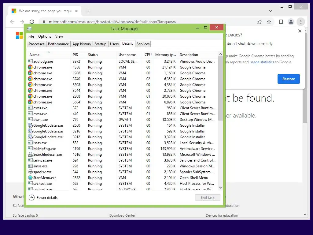Open Chrome profile avatar button
Viewport: 313px width, 235px height.
[291, 22]
